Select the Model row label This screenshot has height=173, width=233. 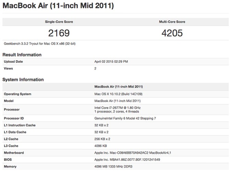pos(9,101)
